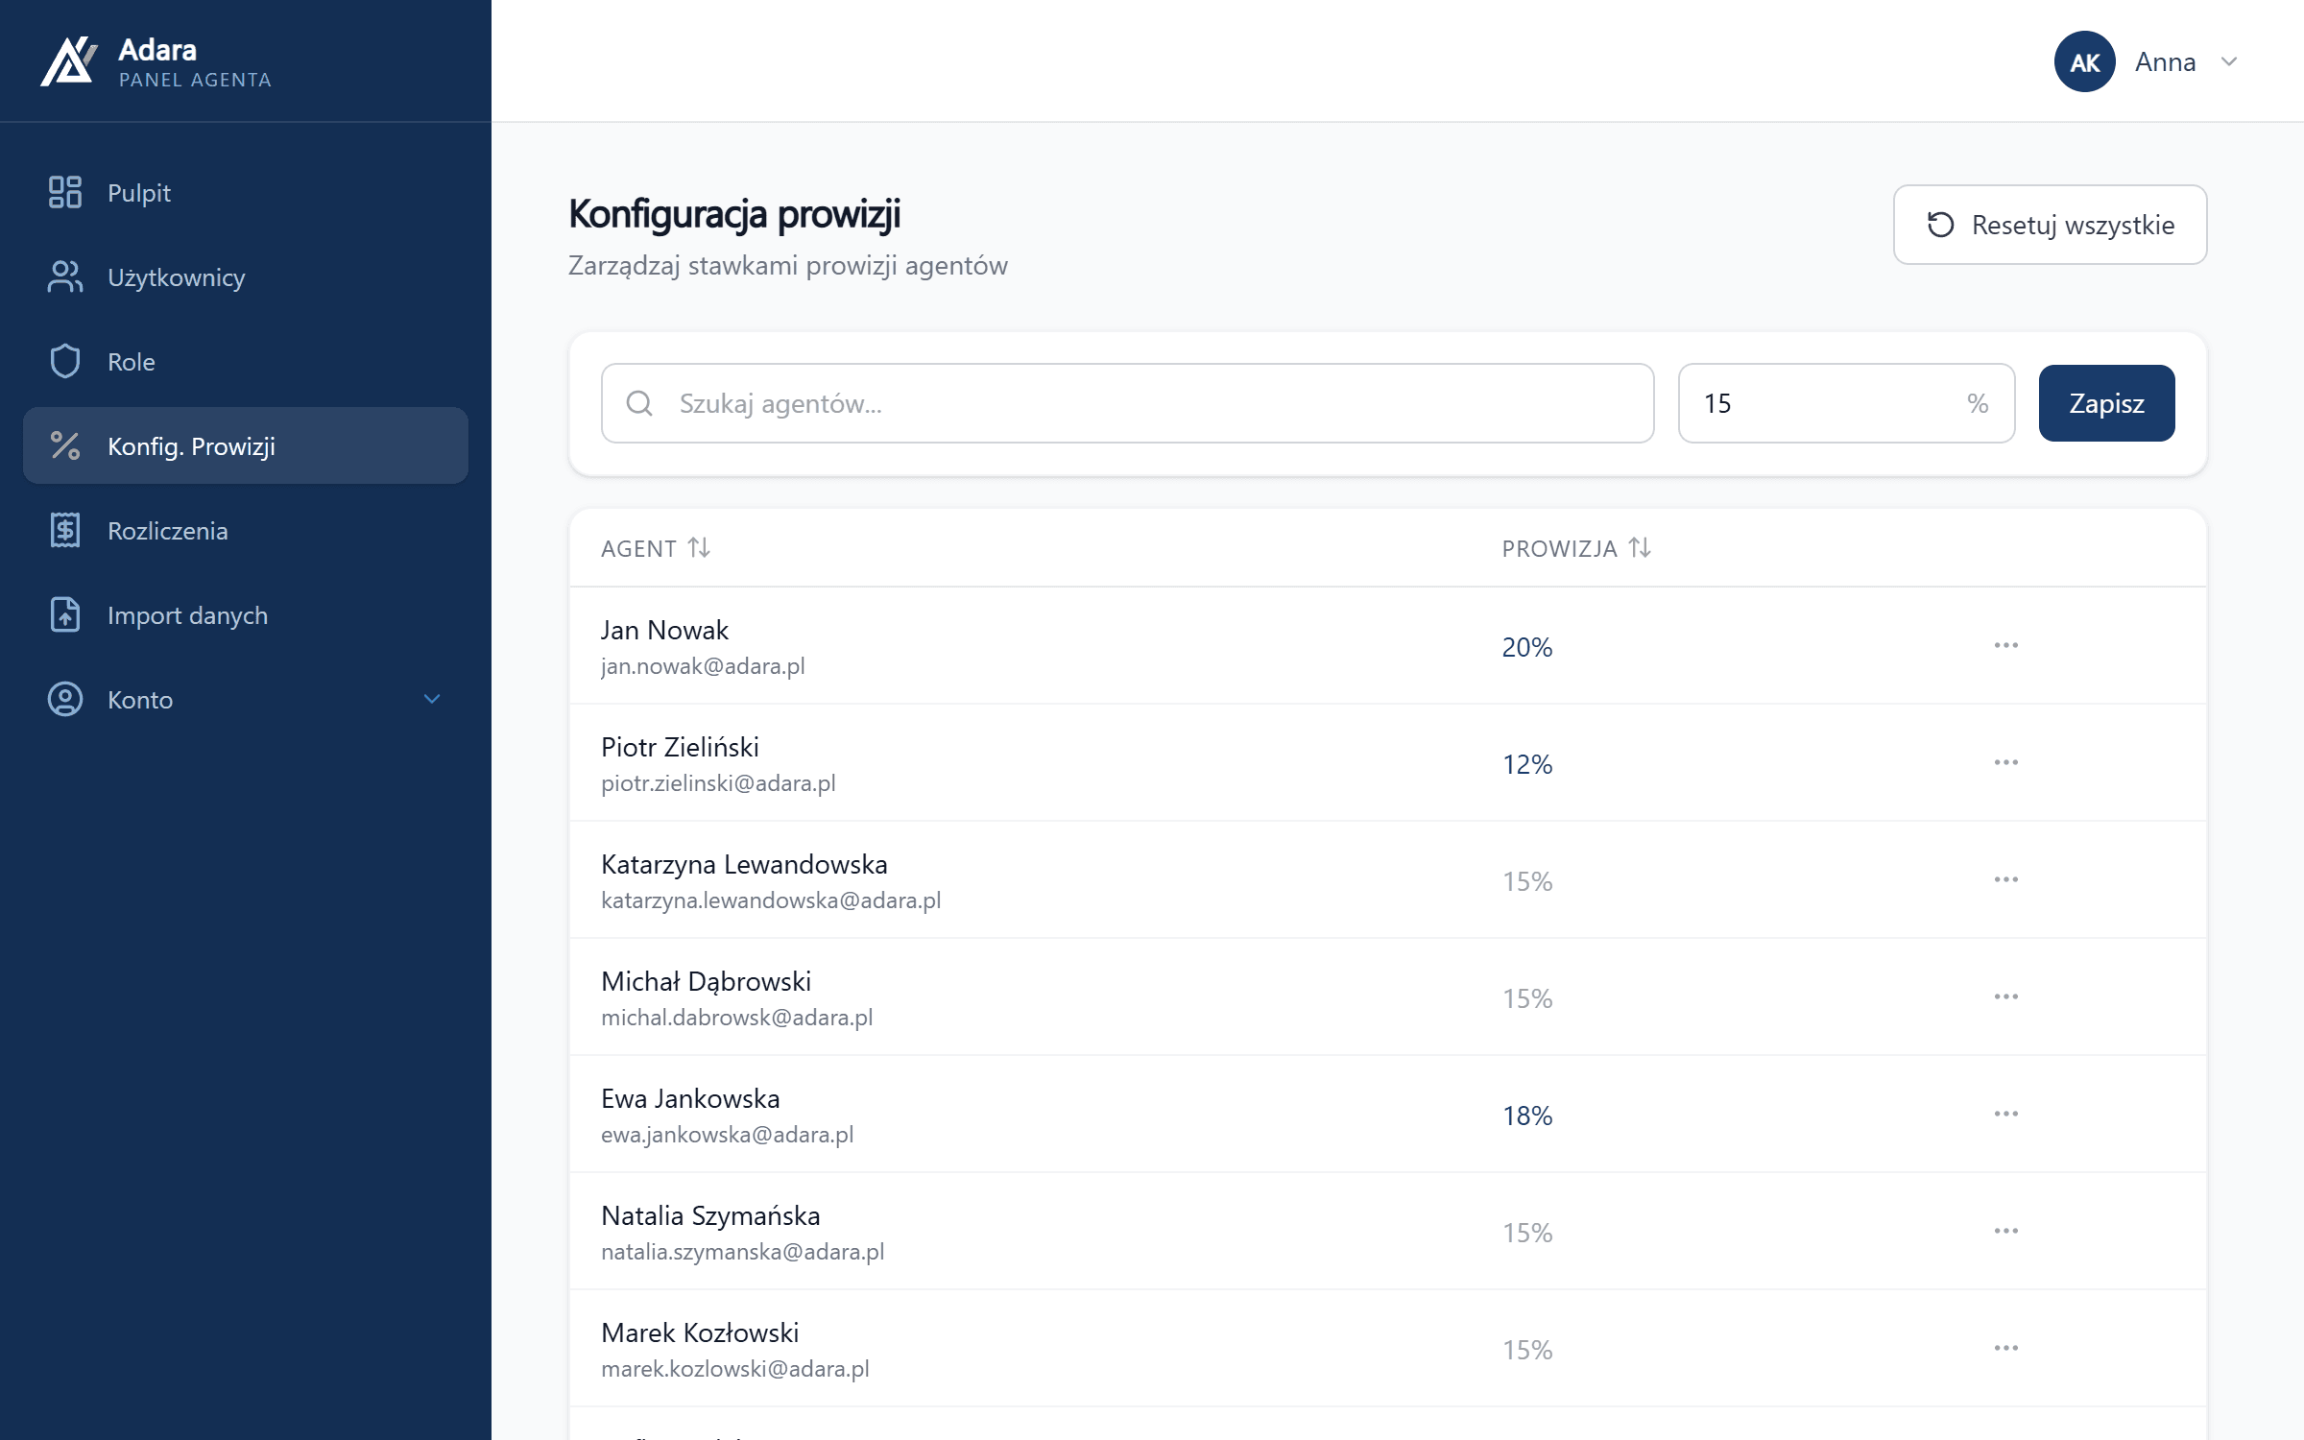Click the Anna user name
This screenshot has width=2304, height=1440.
point(2165,61)
